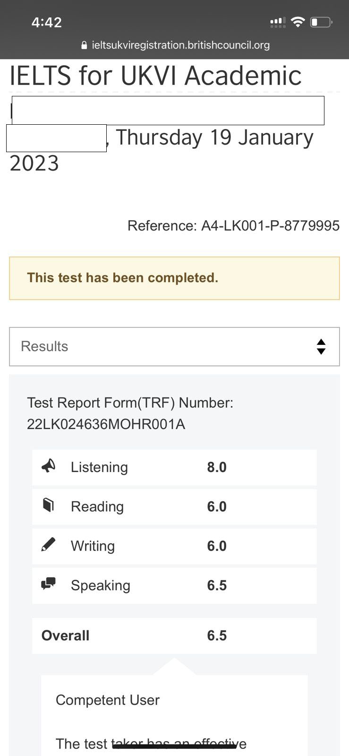Click the up/down arrows on Results selector

coord(321,346)
